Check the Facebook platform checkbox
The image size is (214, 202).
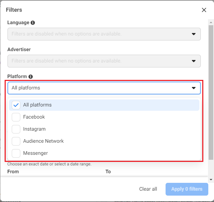coord(16,117)
